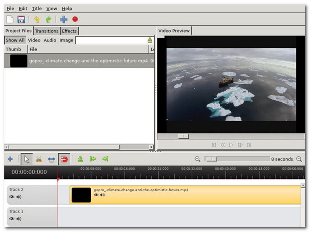This screenshot has width=310, height=232.
Task: Open the Edit menu
Action: tap(23, 9)
